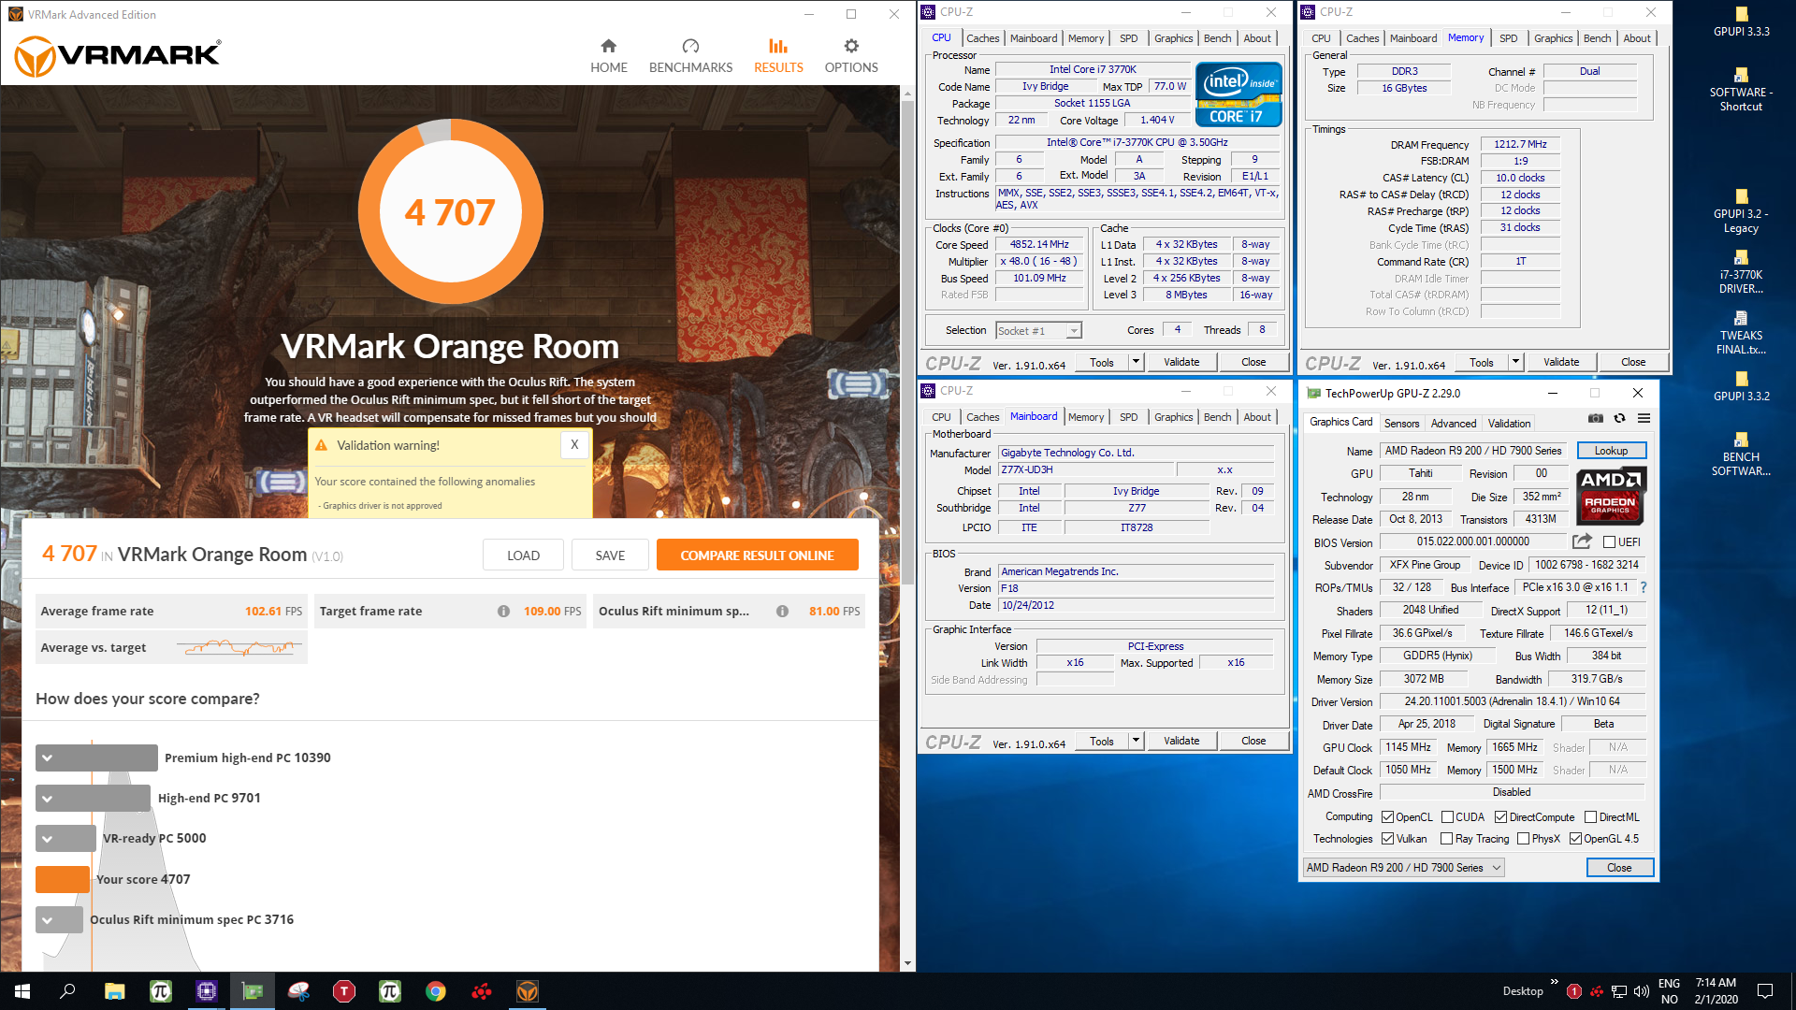The width and height of the screenshot is (1796, 1010).
Task: Expand Premium high-end PC 10390 comparison
Action: [x=47, y=758]
